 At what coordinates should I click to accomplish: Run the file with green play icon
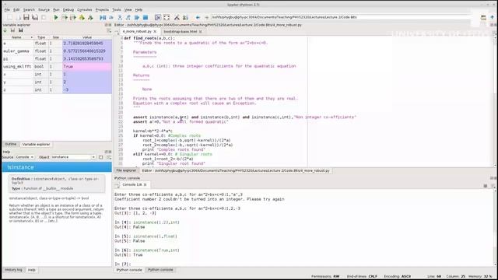coord(56,17)
